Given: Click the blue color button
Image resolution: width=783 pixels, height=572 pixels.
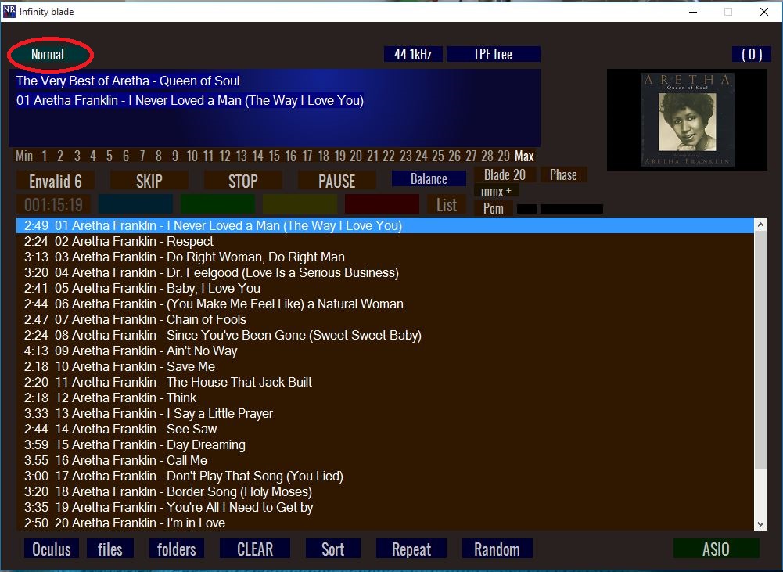Looking at the screenshot, I should click(135, 204).
